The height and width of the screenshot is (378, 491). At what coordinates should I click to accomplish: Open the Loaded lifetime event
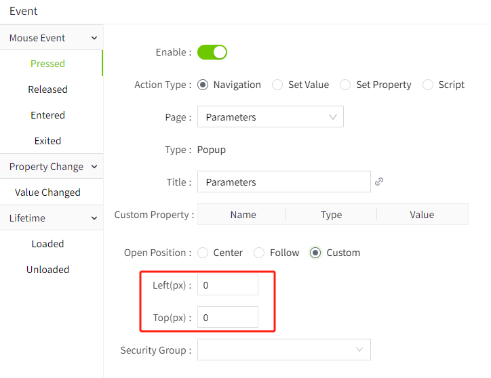[x=47, y=244]
